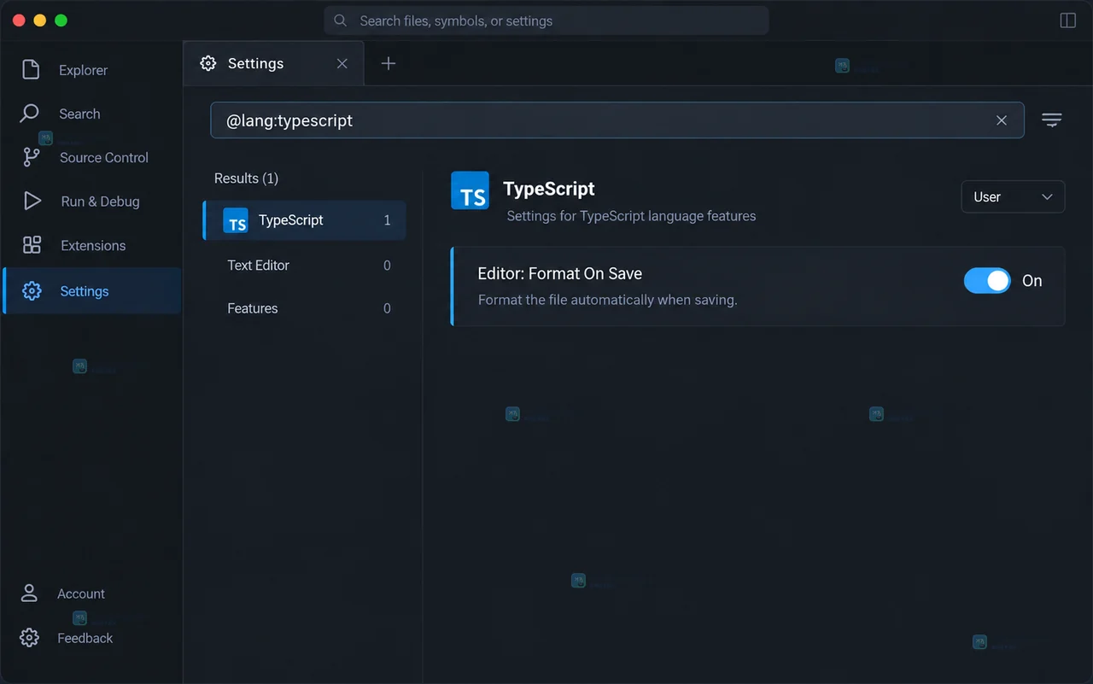This screenshot has width=1093, height=684.
Task: Click the Feedback gear icon
Action: coord(29,638)
